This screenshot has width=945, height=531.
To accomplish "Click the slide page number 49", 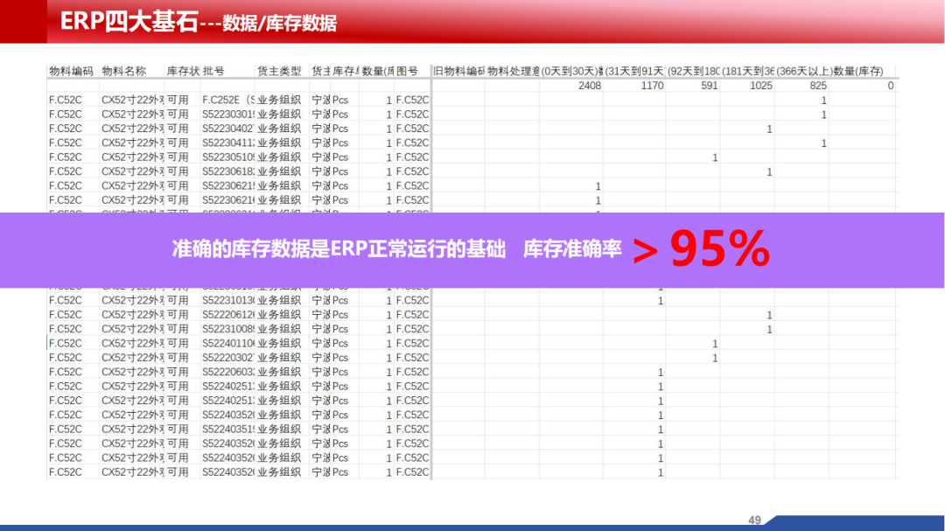I will (754, 520).
